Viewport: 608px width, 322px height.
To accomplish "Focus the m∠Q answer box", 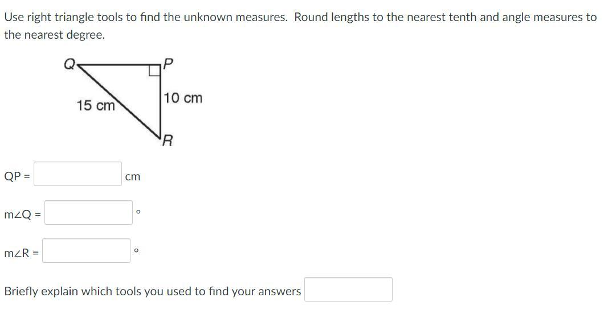I will pyautogui.click(x=88, y=212).
